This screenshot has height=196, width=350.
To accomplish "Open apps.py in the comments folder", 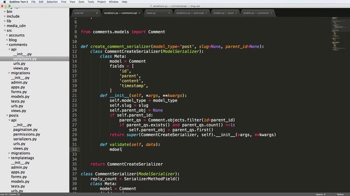I will 18,87.
